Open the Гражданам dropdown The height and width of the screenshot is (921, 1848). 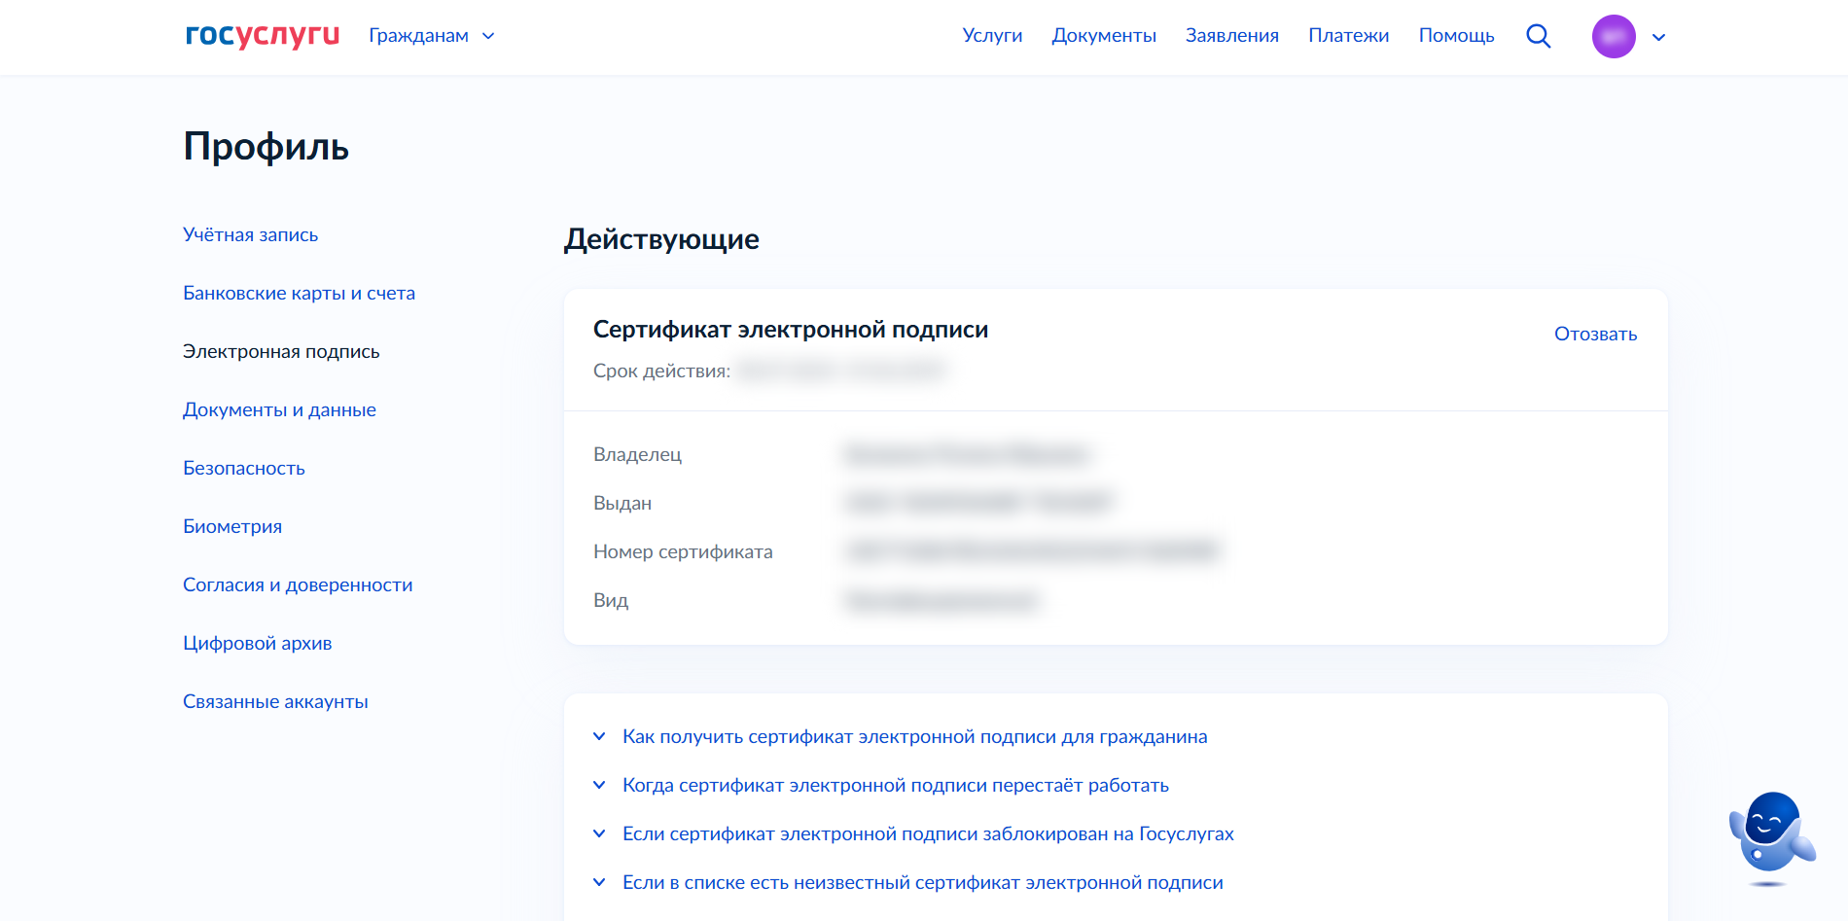point(432,36)
